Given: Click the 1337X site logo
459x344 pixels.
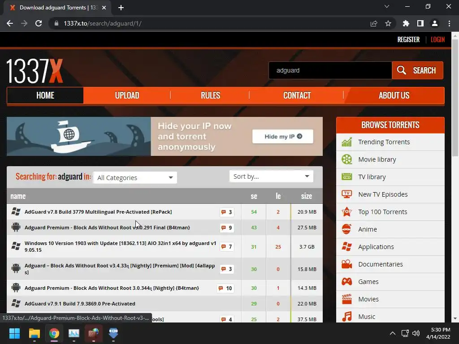Looking at the screenshot, I should [35, 71].
